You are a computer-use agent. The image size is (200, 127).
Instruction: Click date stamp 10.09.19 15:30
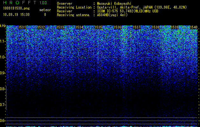click(x=16, y=15)
